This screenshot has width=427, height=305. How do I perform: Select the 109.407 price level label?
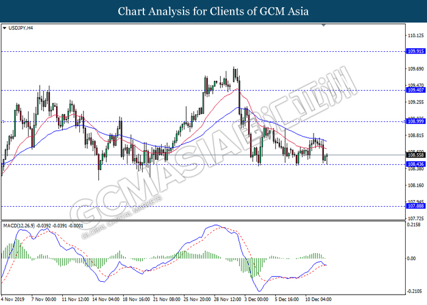pos(415,90)
